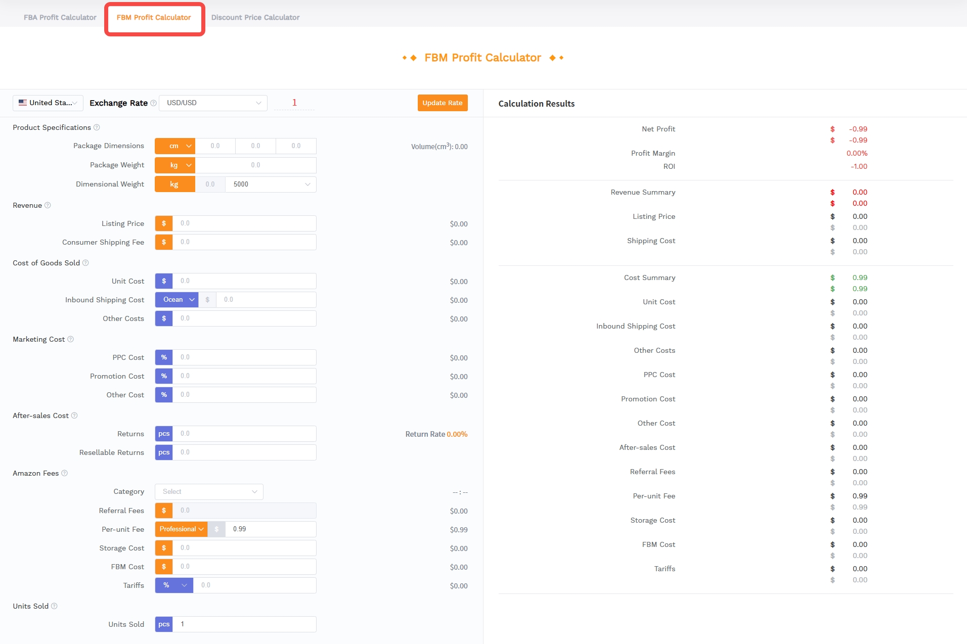The width and height of the screenshot is (967, 644).
Task: Click the exchange rate value field showing 1
Action: tap(294, 103)
